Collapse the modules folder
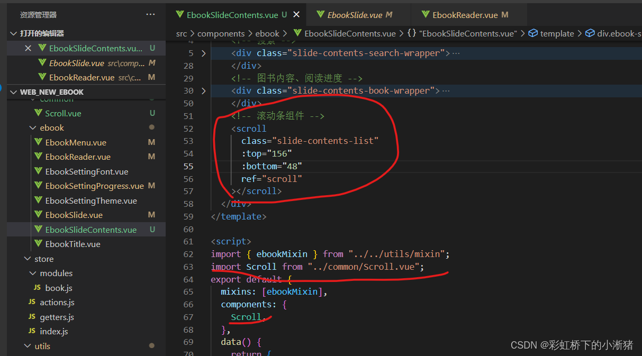 56,273
